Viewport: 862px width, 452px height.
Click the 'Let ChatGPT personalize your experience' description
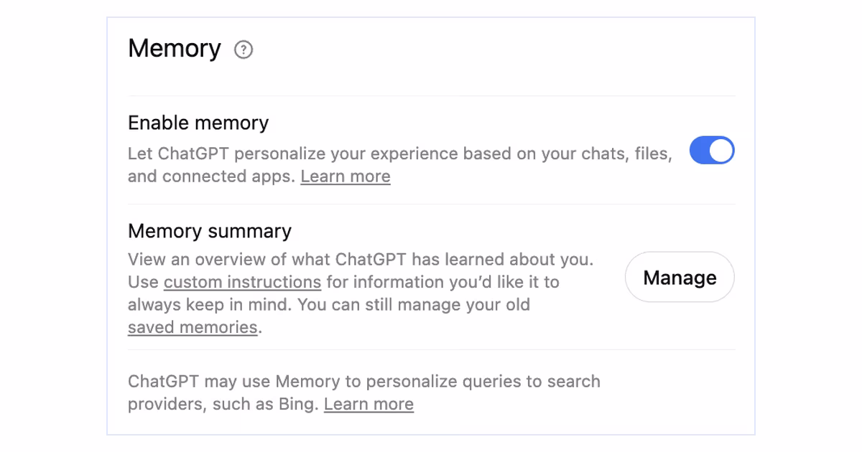[400, 165]
